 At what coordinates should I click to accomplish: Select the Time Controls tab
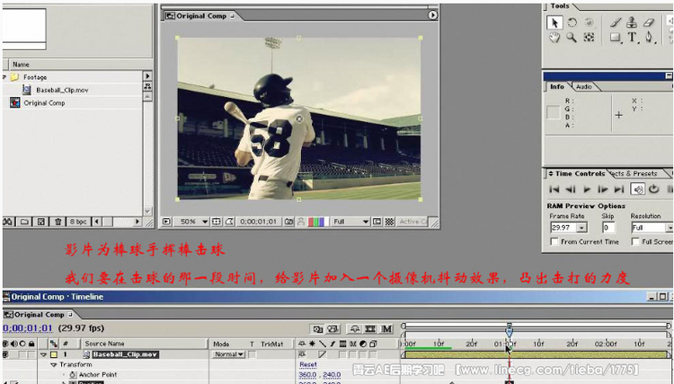[x=580, y=173]
